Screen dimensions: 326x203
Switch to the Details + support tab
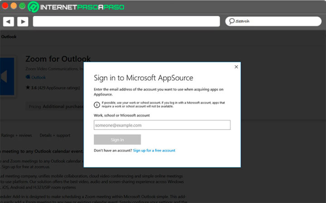[55, 135]
